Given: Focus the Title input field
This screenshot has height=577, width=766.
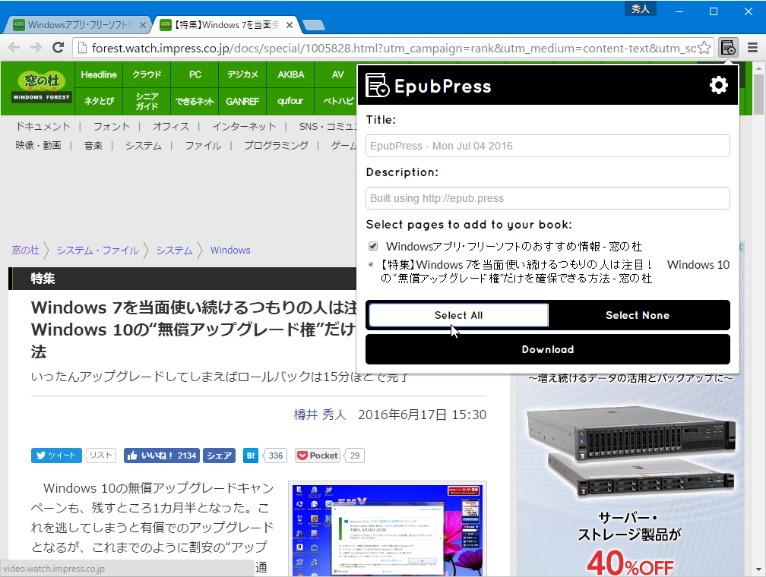Looking at the screenshot, I should 548,146.
